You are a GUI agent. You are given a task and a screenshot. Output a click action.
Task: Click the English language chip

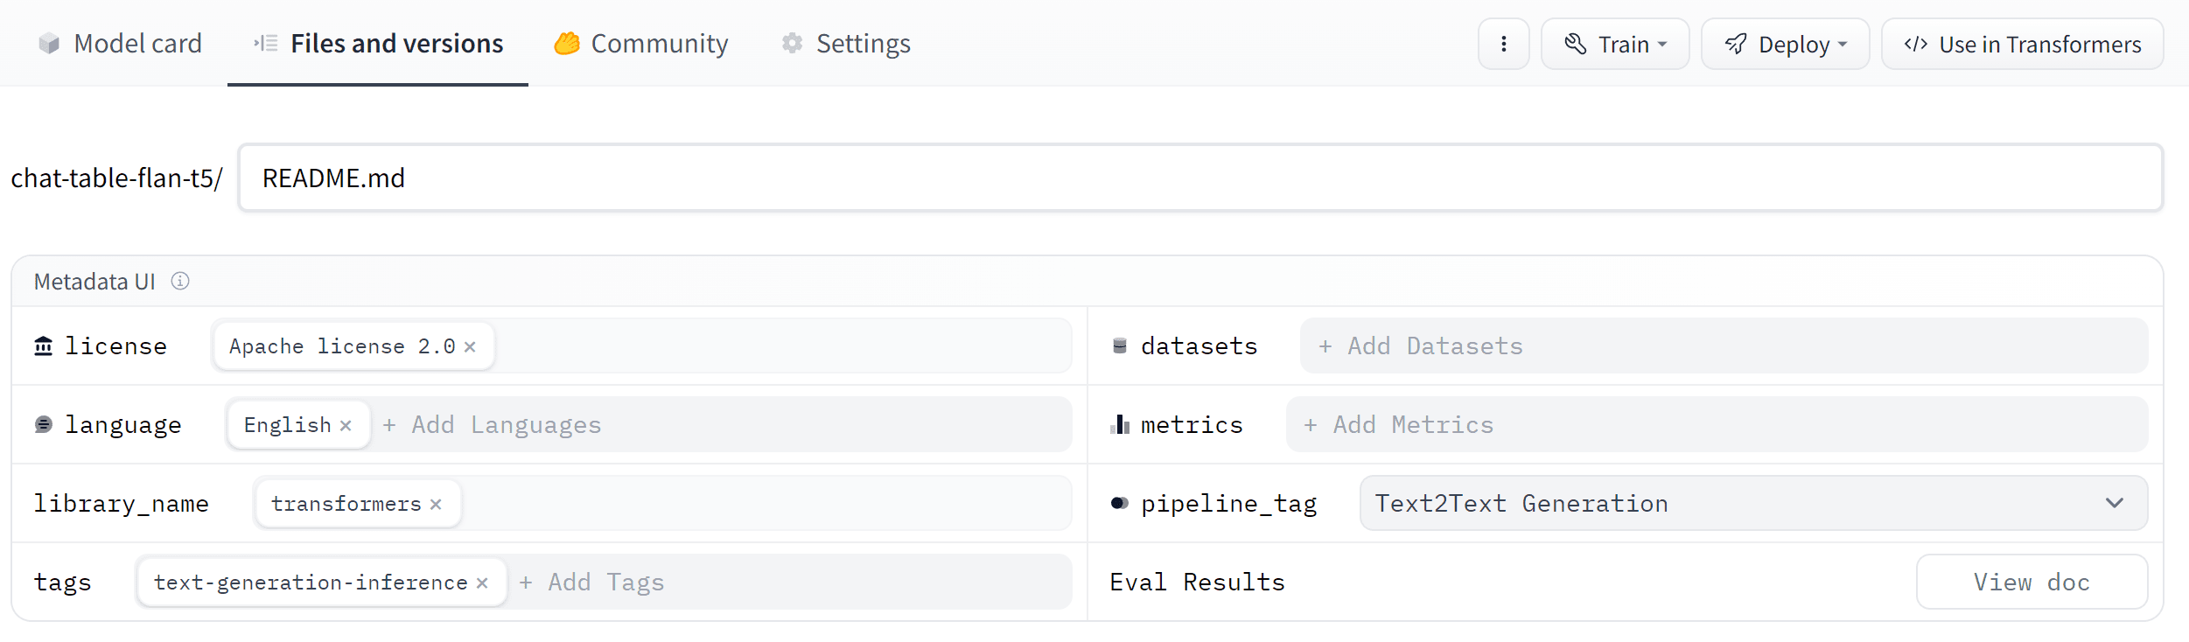click(x=298, y=425)
